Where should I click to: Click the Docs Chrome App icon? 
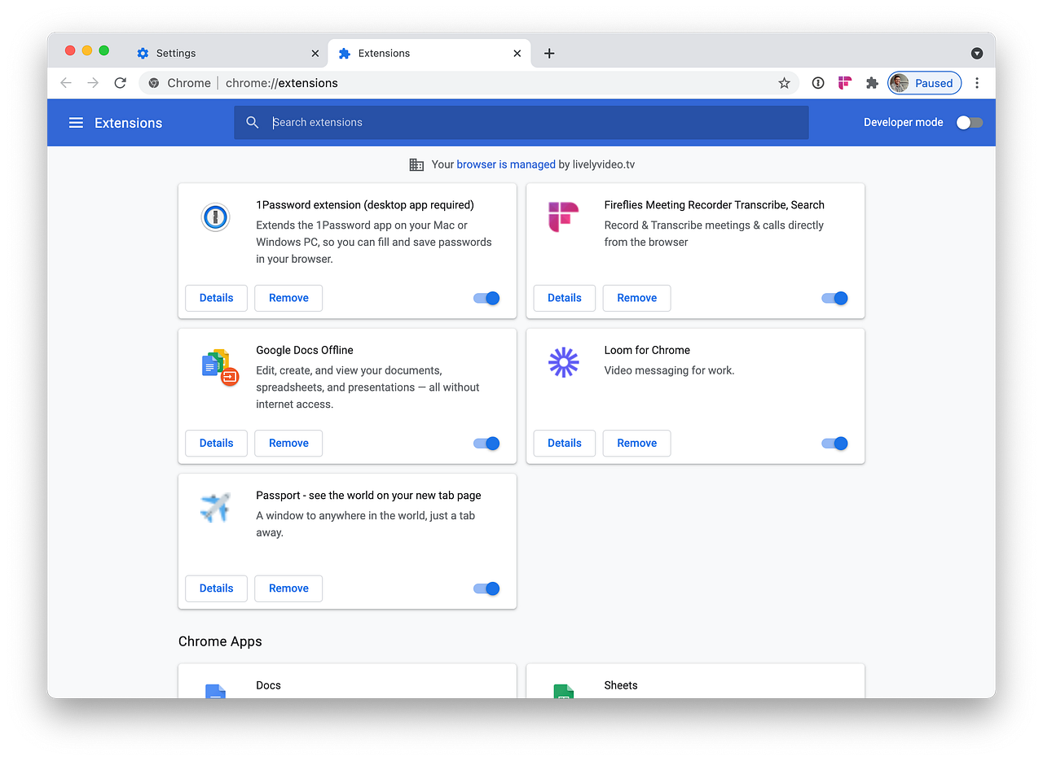(x=215, y=690)
